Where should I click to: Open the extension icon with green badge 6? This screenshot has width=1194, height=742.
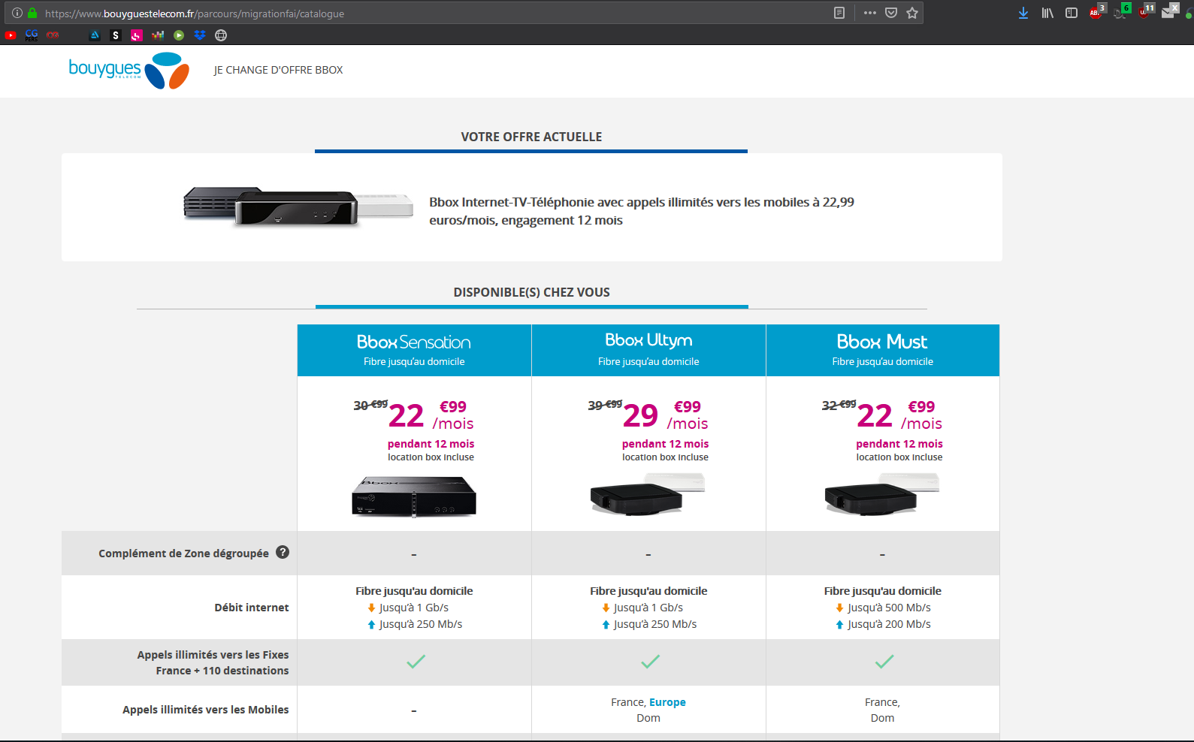[x=1121, y=11]
